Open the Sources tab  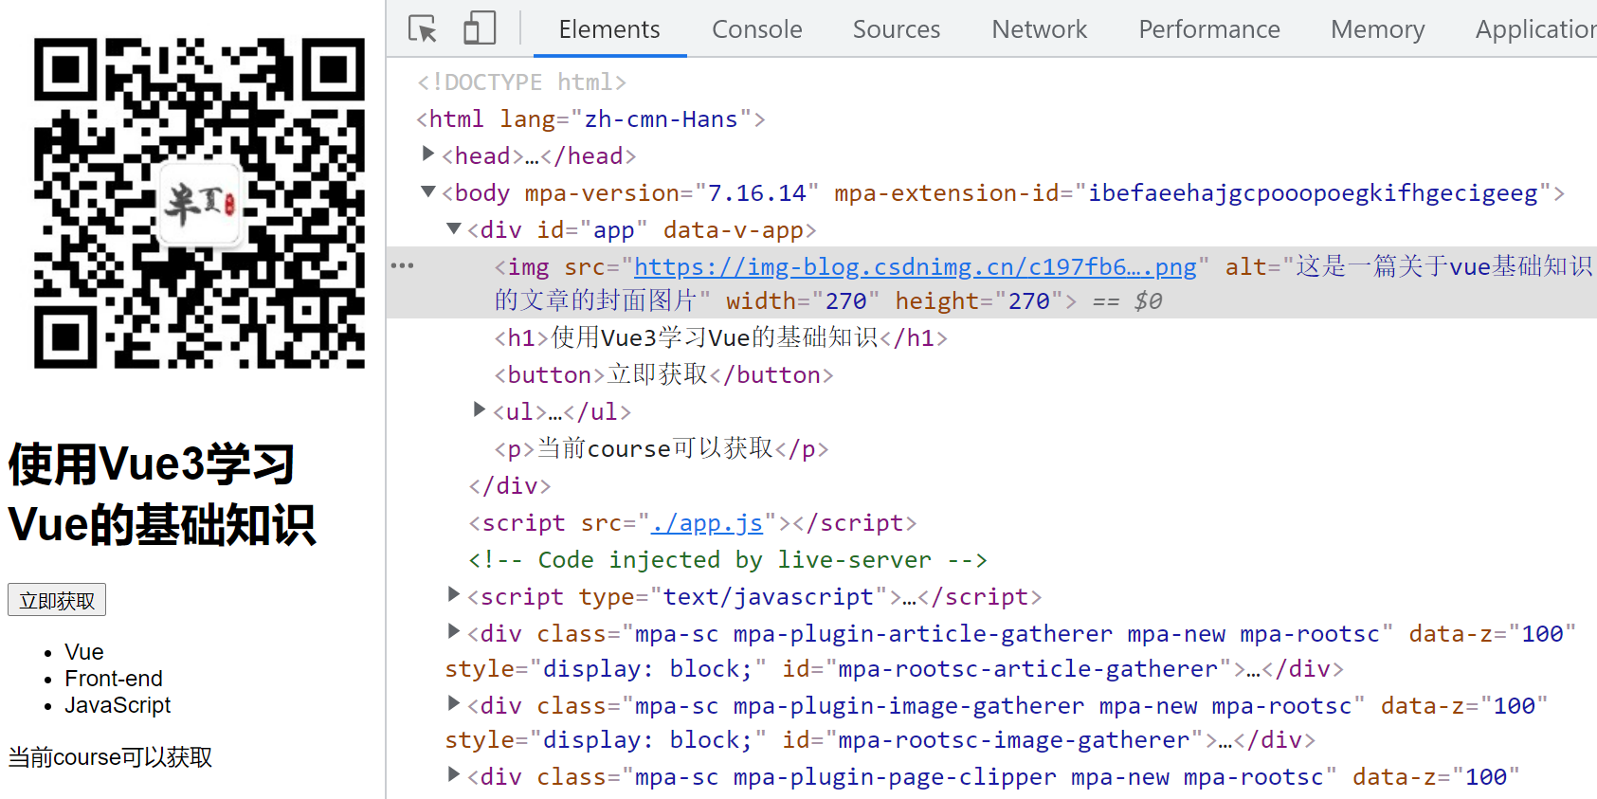click(x=896, y=29)
